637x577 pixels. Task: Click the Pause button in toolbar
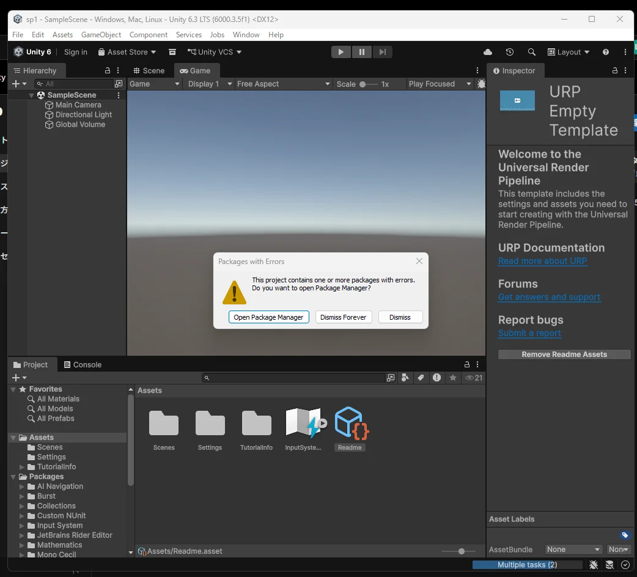tap(361, 52)
